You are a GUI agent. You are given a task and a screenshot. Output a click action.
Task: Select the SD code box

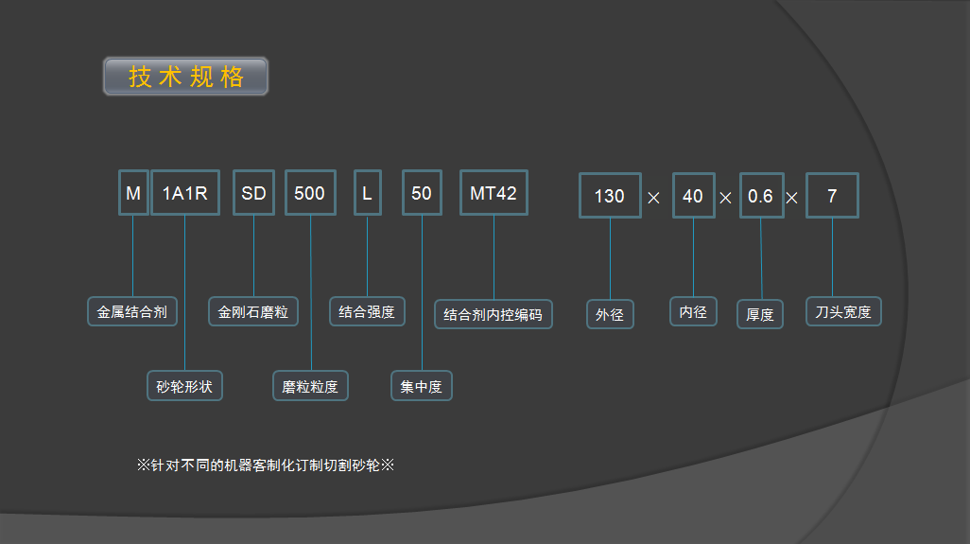pyautogui.click(x=253, y=193)
